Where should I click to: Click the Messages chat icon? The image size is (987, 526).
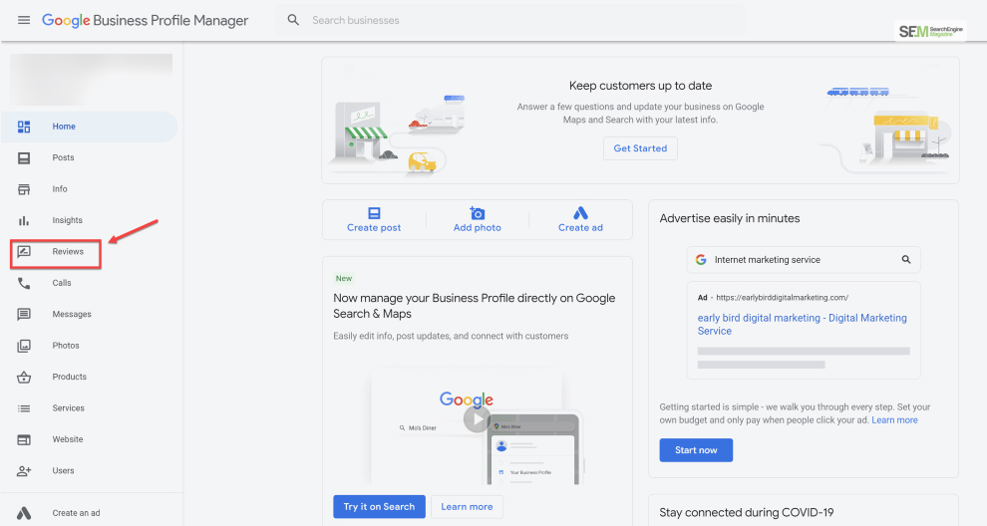click(24, 314)
